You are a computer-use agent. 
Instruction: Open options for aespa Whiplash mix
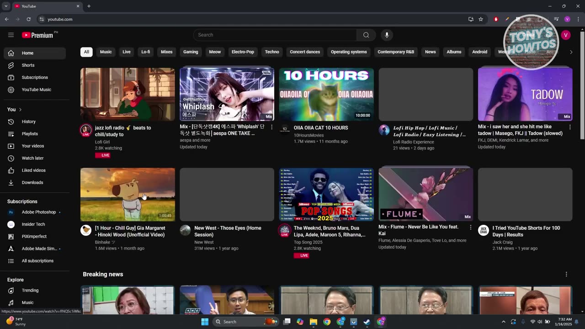[271, 127]
